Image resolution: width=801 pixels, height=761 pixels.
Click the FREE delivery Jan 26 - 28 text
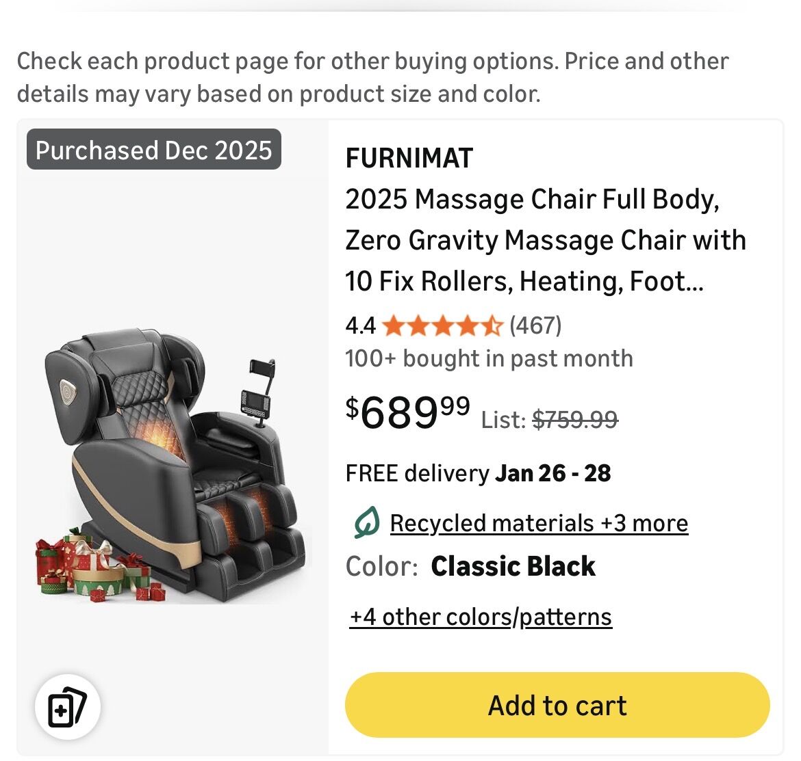[x=478, y=473]
